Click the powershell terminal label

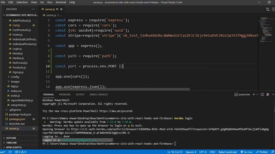(242, 95)
